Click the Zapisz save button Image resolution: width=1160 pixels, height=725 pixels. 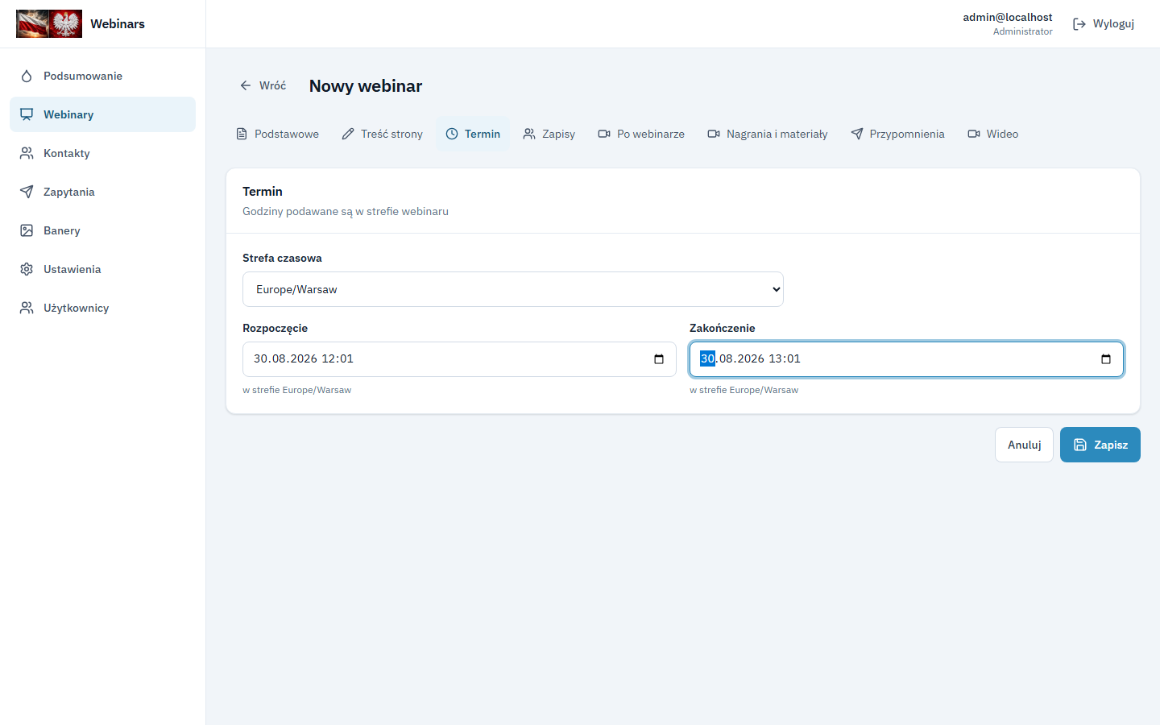[1100, 445]
